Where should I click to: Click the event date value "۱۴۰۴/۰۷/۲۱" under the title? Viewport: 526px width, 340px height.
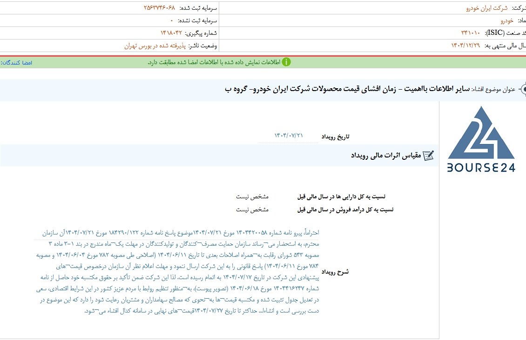(289, 136)
